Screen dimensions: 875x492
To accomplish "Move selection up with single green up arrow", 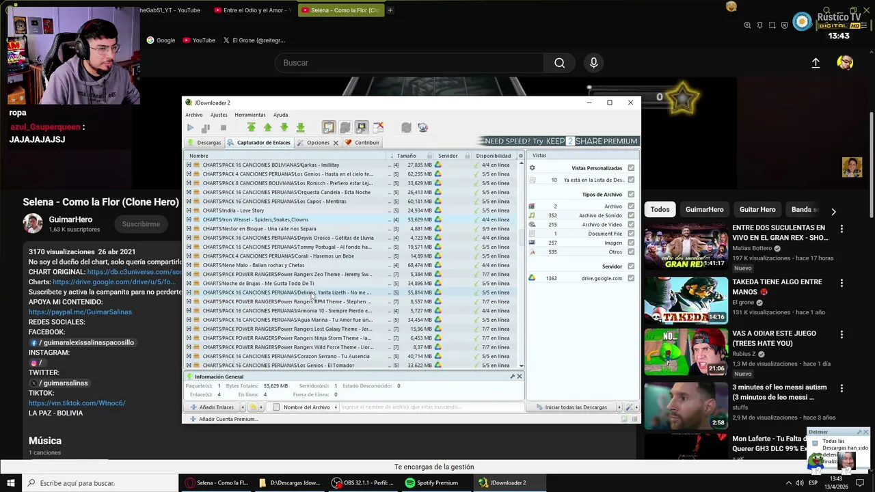I will point(267,127).
